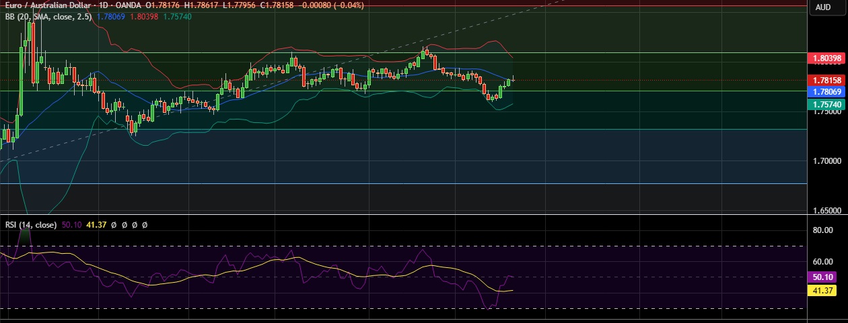Click the yellow 41.37 RSI MA axis label
The image size is (848, 323).
(824, 290)
